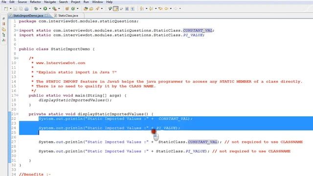The width and height of the screenshot is (313, 176).
Task: Open the Refactor menu
Action: (35, 2)
